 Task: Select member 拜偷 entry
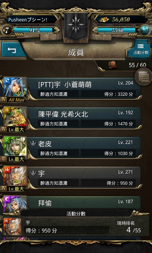click(x=84, y=203)
